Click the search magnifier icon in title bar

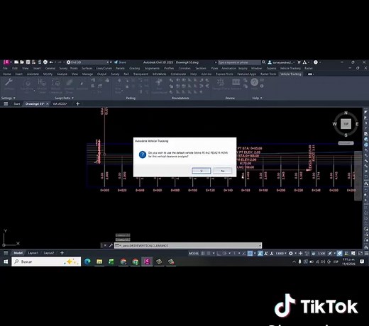click(x=263, y=62)
